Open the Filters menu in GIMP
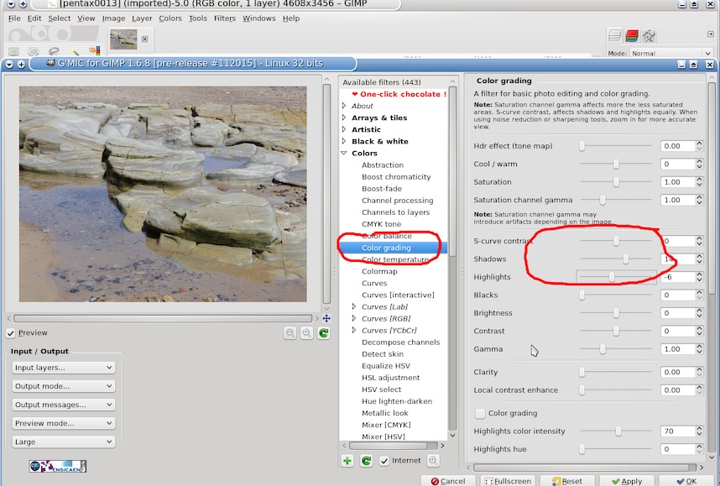 point(225,18)
